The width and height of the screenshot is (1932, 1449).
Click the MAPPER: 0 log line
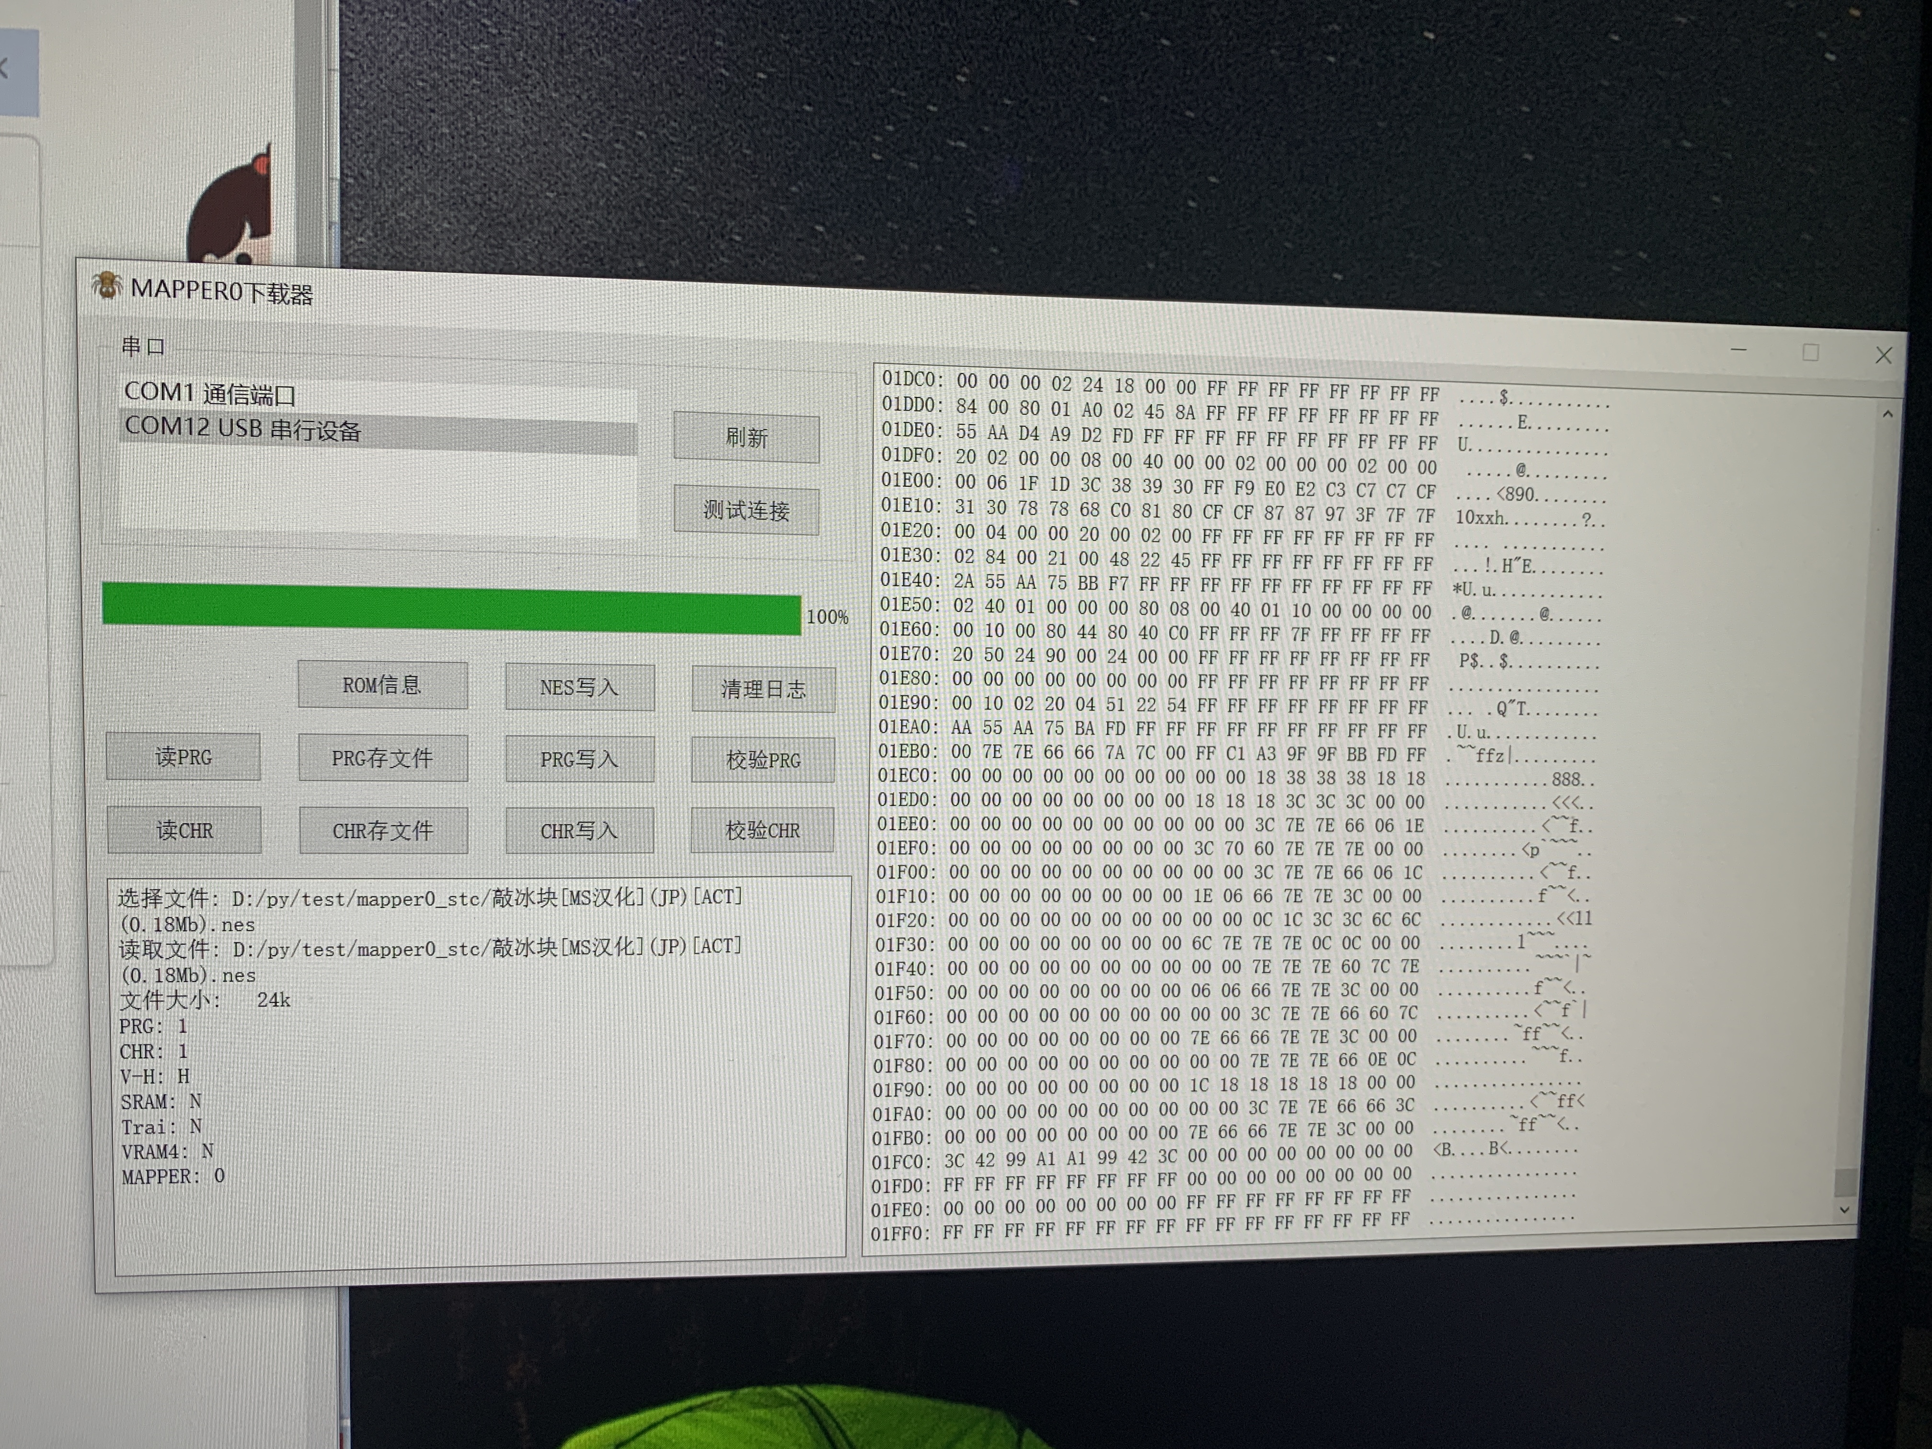point(173,1176)
